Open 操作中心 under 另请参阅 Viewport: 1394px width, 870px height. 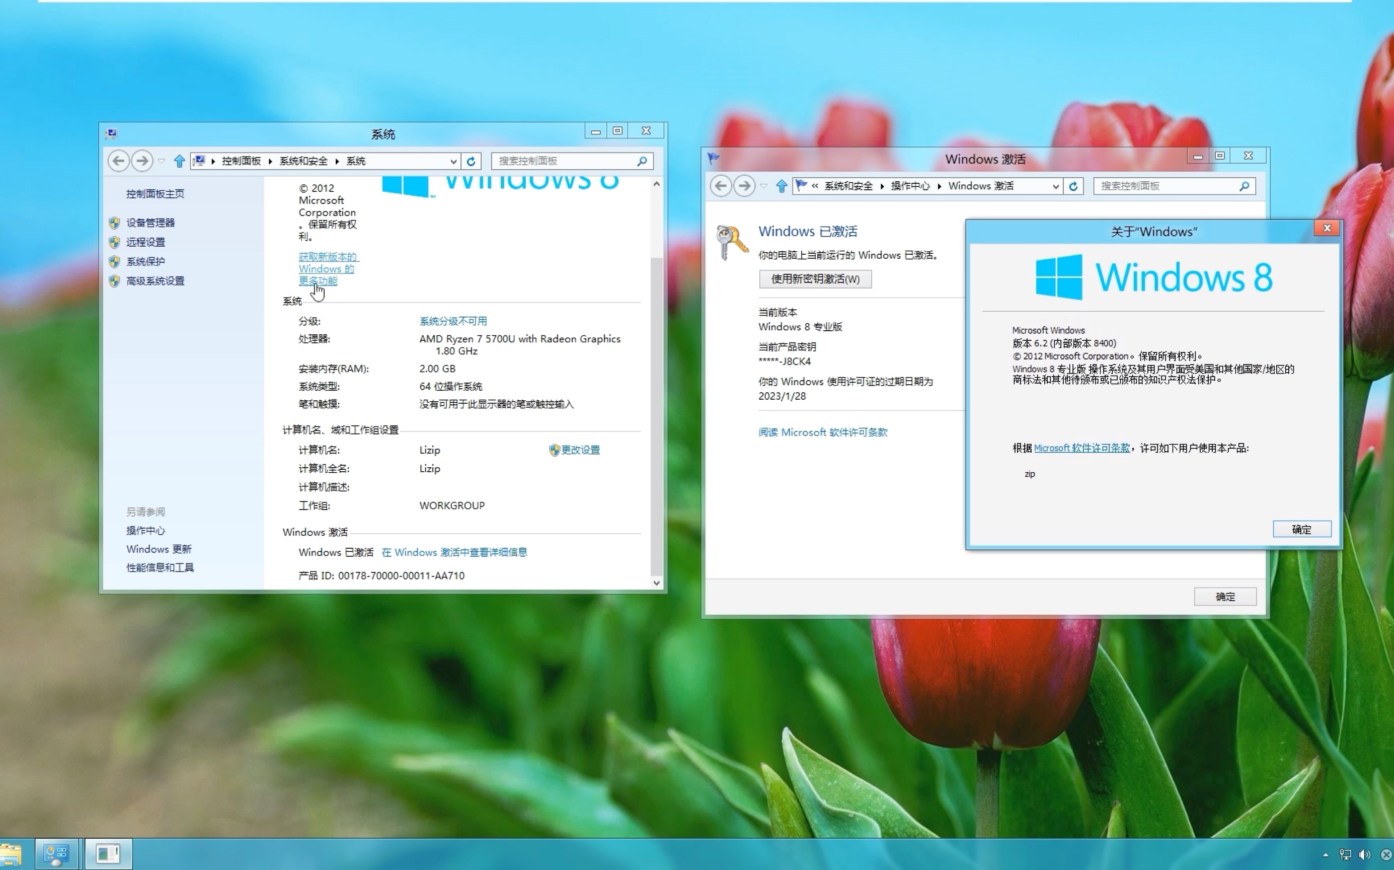click(x=145, y=531)
